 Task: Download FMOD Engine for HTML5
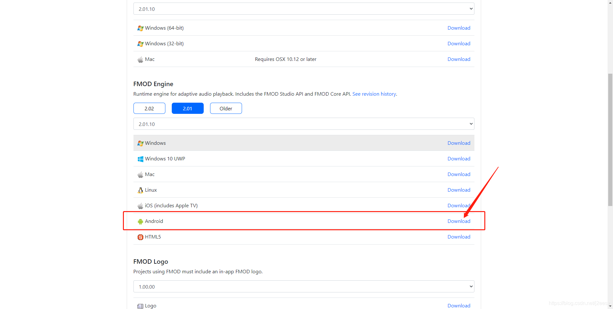pos(459,237)
